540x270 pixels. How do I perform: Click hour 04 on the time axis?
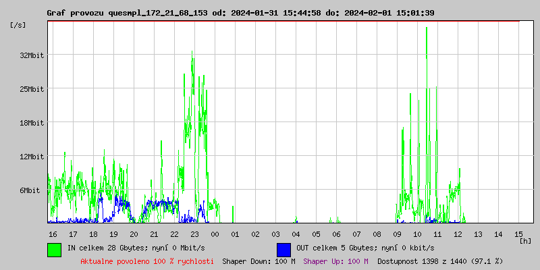tap(296, 234)
